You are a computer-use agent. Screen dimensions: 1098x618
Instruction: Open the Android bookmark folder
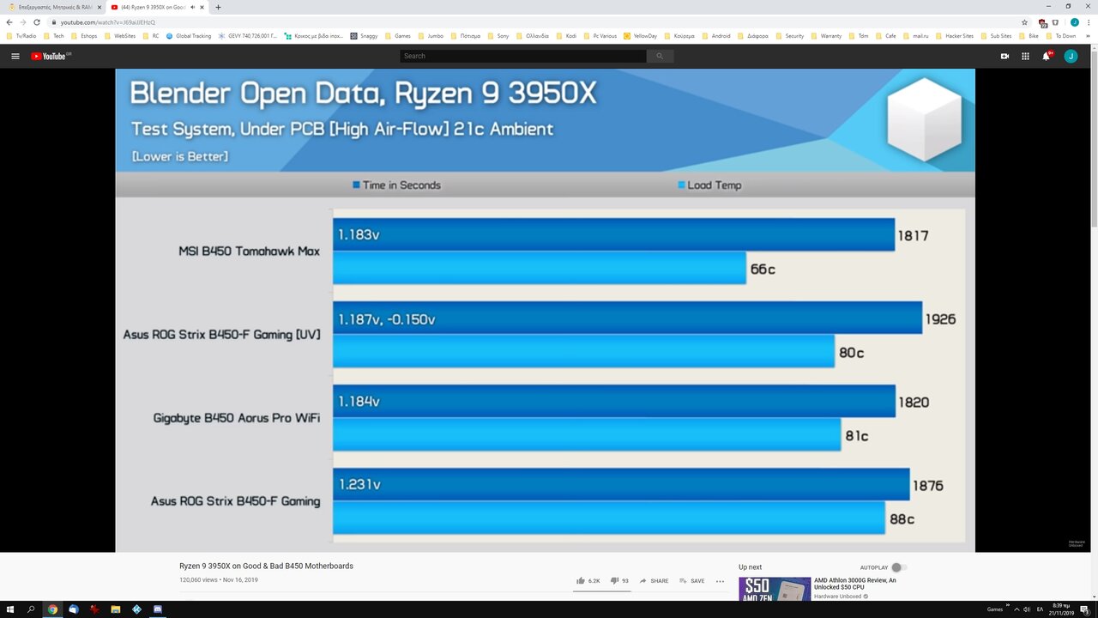tap(715, 36)
